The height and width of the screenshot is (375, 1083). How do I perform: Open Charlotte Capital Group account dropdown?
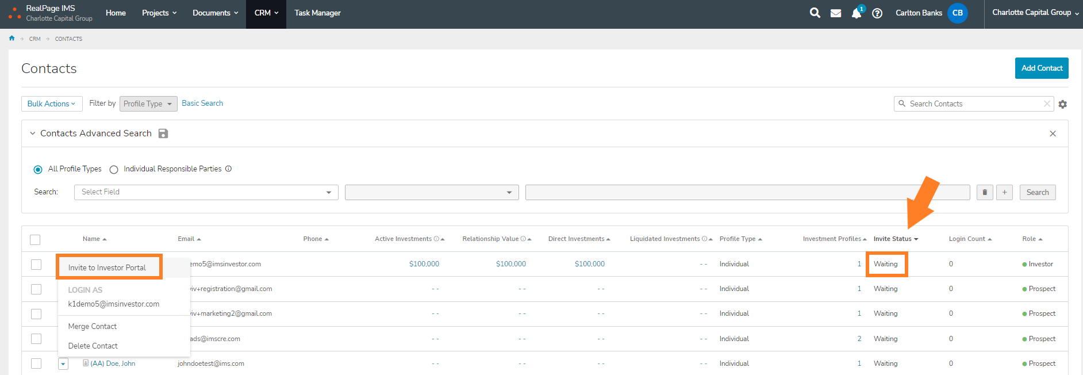point(1035,13)
